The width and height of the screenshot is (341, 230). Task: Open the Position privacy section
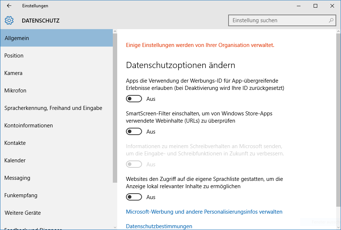[14, 56]
